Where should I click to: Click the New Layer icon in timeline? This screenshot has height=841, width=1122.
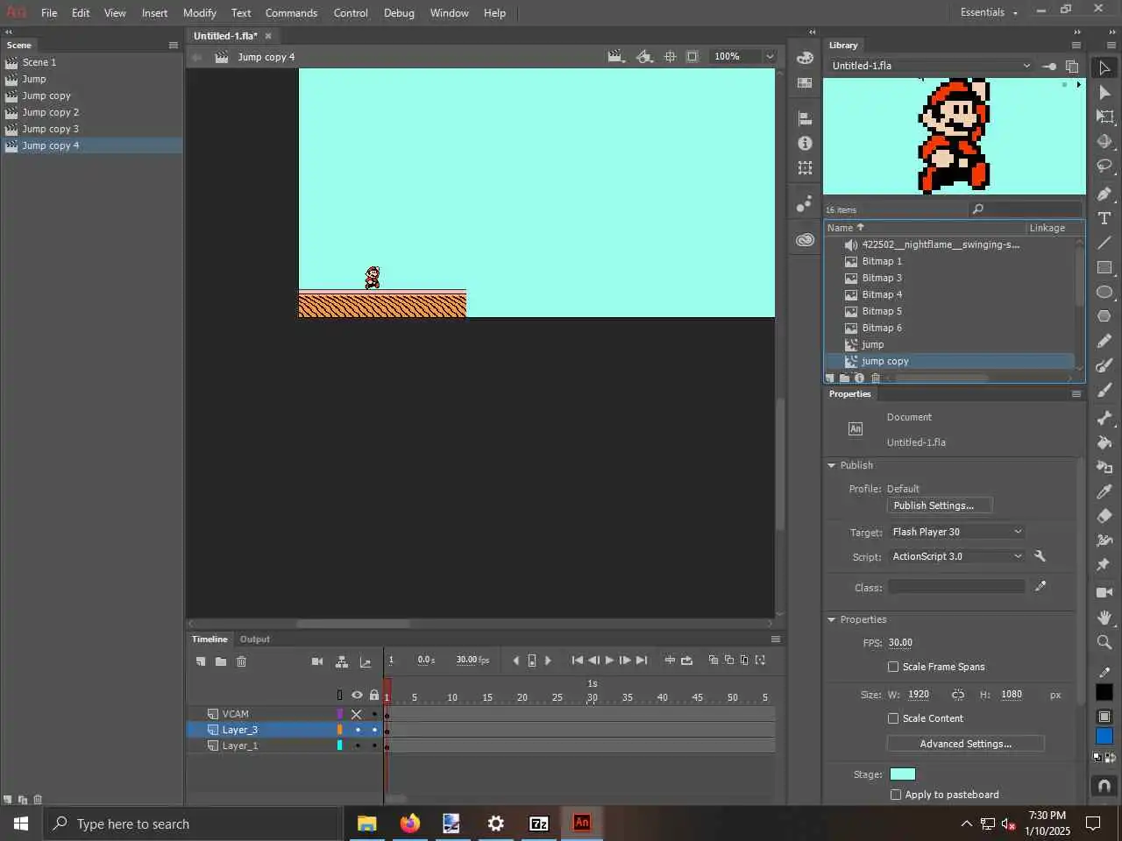pyautogui.click(x=201, y=661)
